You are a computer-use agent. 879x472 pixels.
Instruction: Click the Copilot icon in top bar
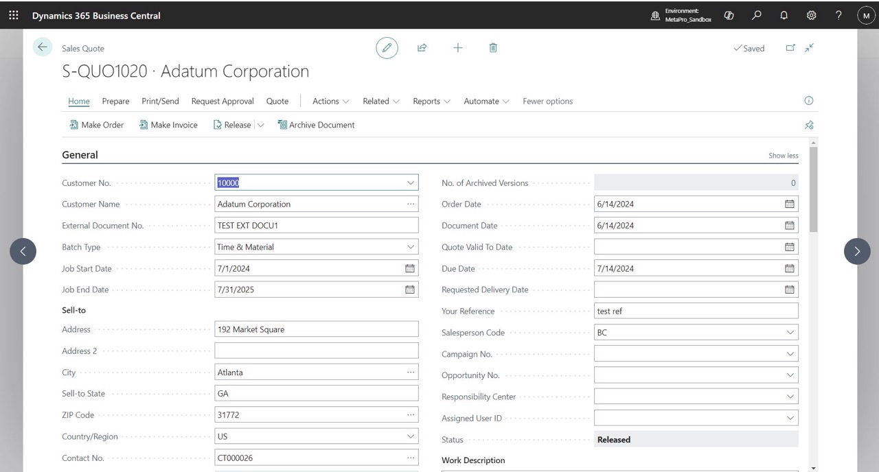click(x=729, y=15)
